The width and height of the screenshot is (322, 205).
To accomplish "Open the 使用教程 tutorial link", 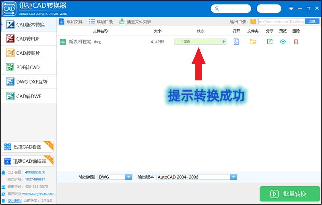I will pyautogui.click(x=14, y=201).
